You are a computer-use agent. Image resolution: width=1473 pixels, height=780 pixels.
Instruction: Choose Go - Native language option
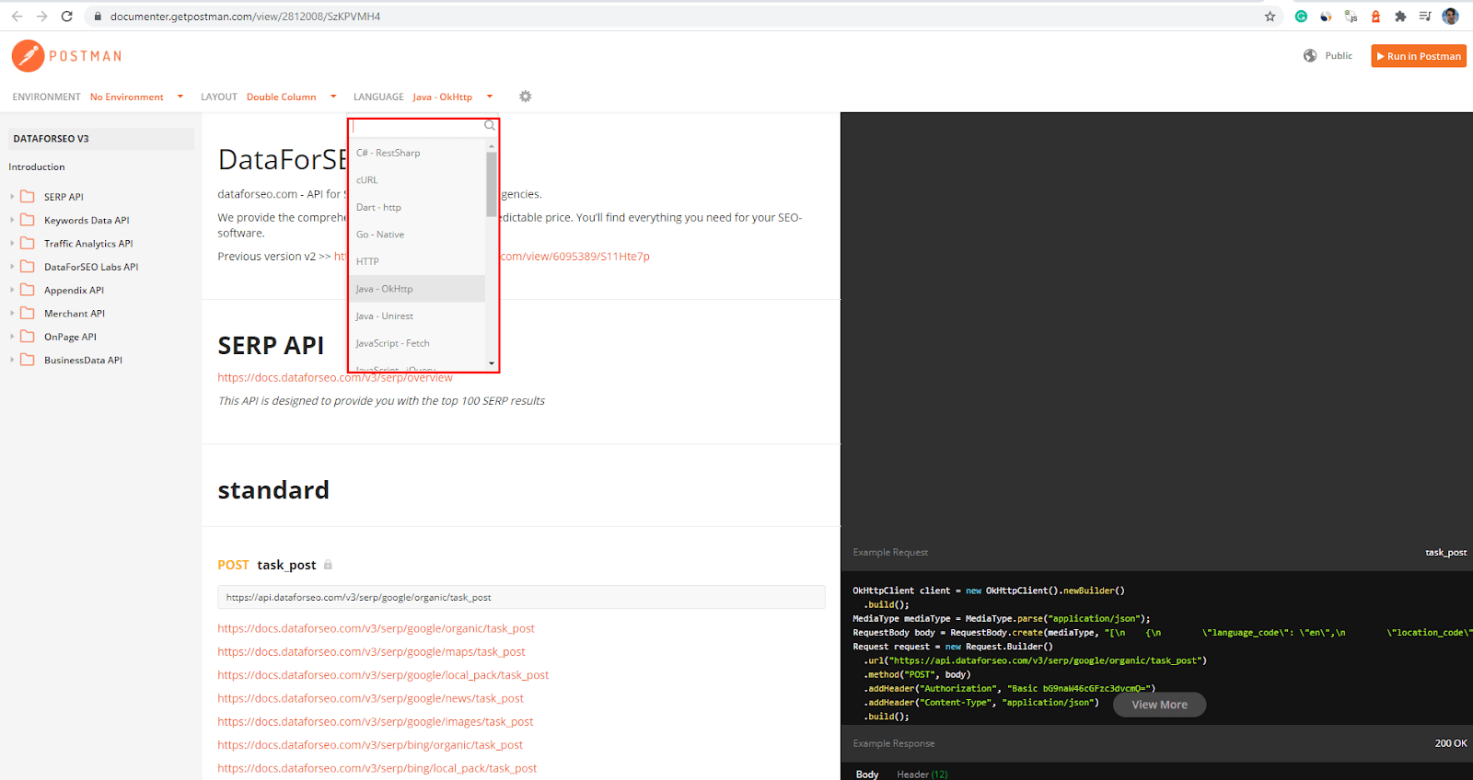[x=417, y=235]
